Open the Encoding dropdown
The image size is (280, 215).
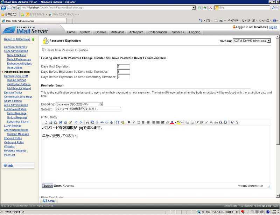(x=101, y=104)
